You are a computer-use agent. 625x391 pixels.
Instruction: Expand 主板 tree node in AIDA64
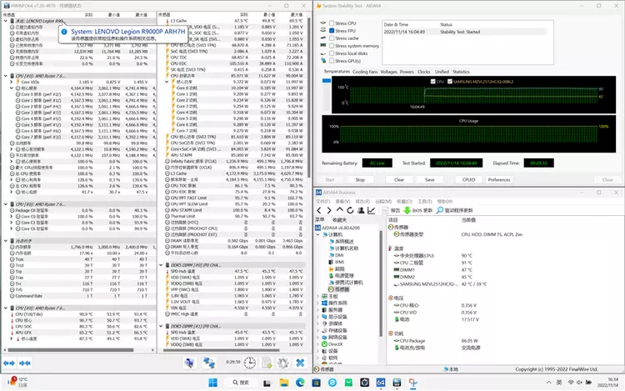point(318,296)
